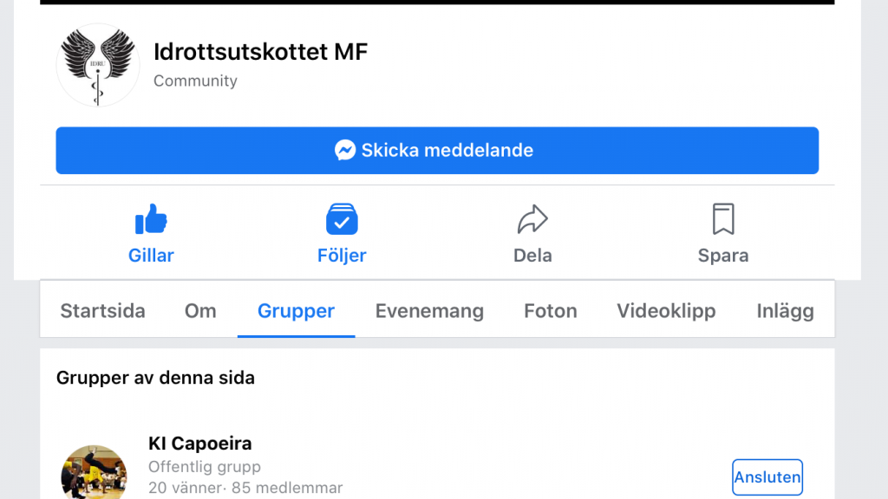This screenshot has height=499, width=888.
Task: Open the Idrottsutskottet MF profile picture
Action: coord(98,65)
